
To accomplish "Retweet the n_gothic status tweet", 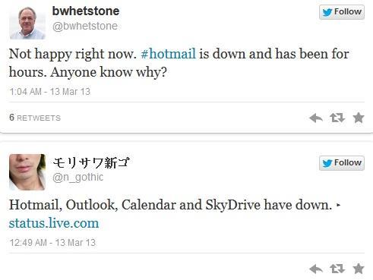I will point(337,269).
